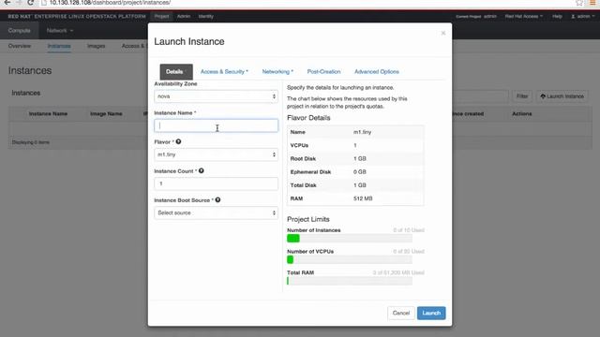This screenshot has width=600, height=337.
Task: Open the Select source dropdown
Action: coord(217,212)
